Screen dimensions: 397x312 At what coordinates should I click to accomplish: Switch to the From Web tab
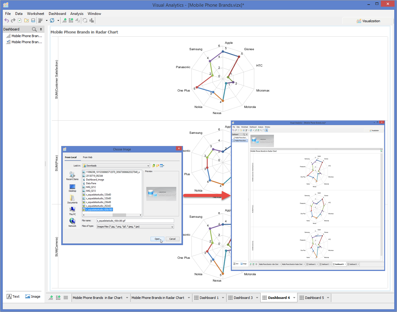click(x=88, y=157)
